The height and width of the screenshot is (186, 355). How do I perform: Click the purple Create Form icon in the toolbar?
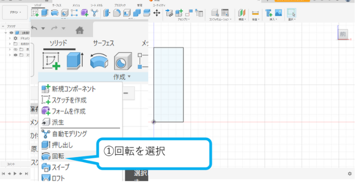[x=84, y=13]
